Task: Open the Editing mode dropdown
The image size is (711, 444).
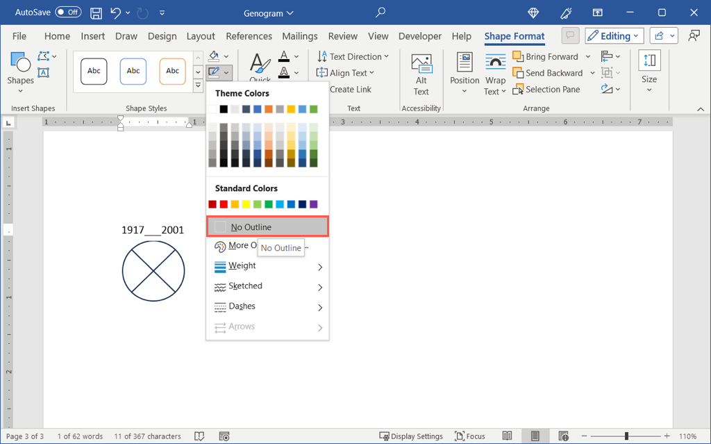Action: [x=614, y=36]
